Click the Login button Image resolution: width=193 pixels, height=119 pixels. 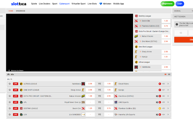(x=180, y=4)
